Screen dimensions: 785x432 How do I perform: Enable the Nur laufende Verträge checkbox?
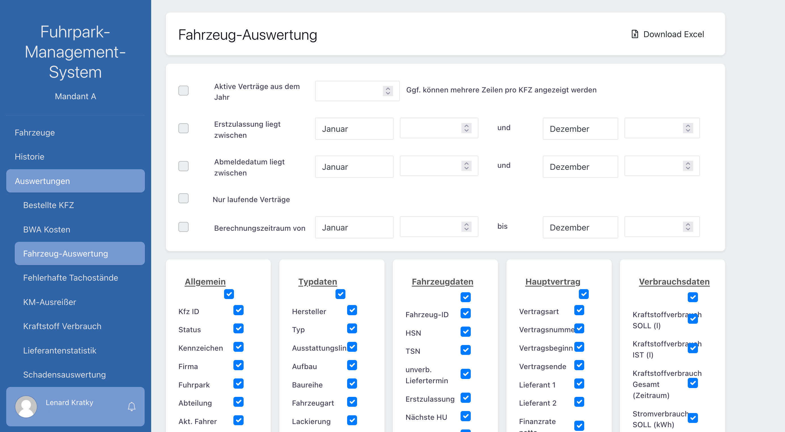(183, 198)
